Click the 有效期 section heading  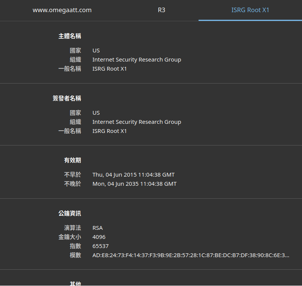[x=73, y=160]
